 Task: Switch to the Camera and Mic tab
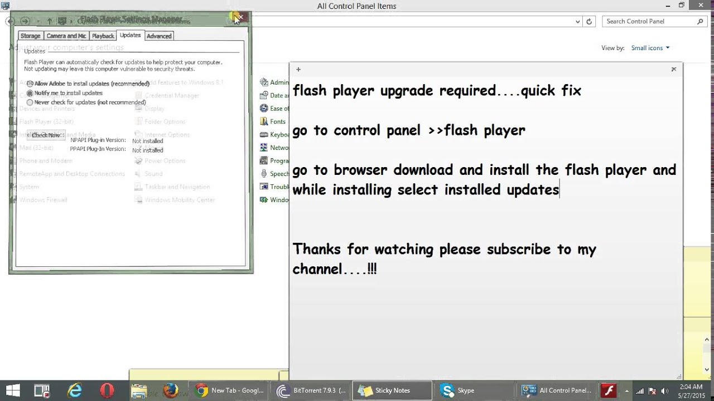[66, 36]
